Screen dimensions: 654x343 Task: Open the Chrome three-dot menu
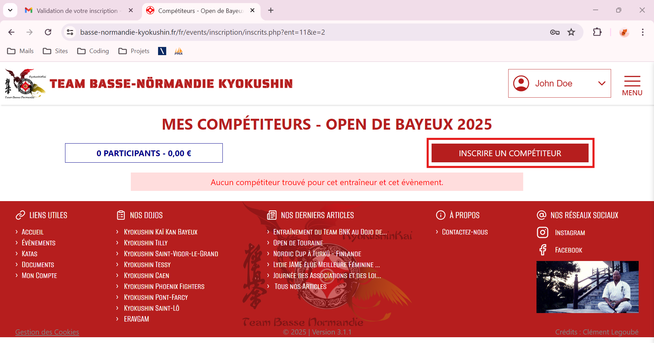pyautogui.click(x=642, y=32)
